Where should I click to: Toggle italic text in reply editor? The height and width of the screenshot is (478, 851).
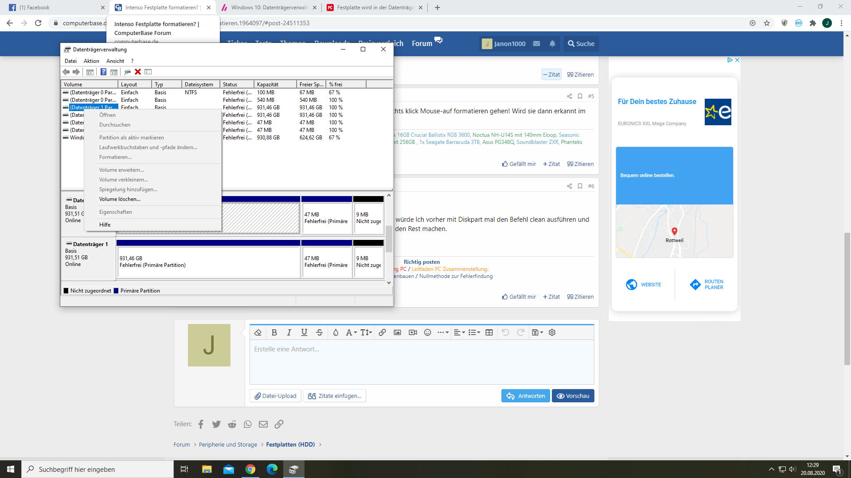[x=289, y=332]
